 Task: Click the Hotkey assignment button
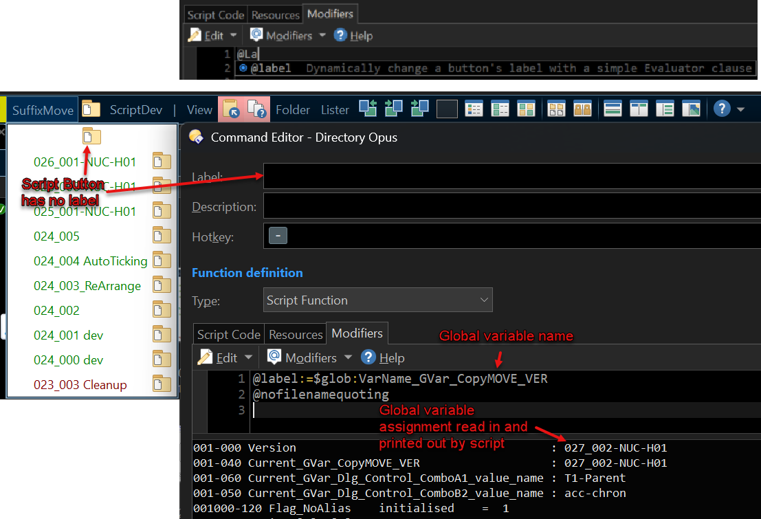click(x=277, y=236)
